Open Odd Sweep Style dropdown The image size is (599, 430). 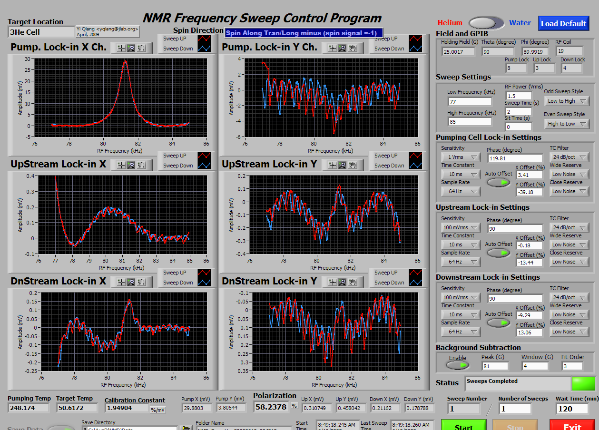pyautogui.click(x=567, y=101)
